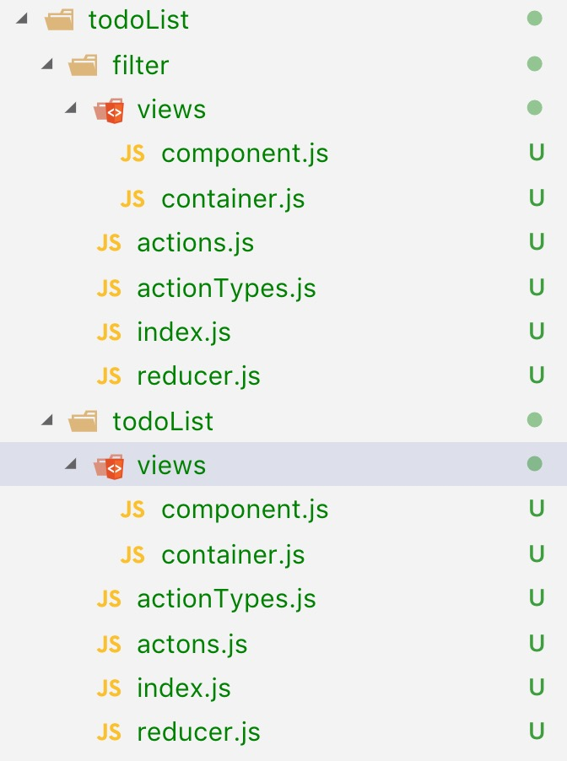The width and height of the screenshot is (567, 761).
Task: Click the JS icon of the bottom reducer.js
Action: (109, 732)
